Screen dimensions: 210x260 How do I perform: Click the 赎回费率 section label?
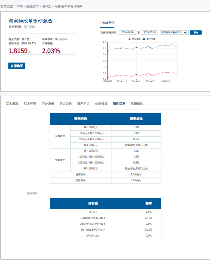(32, 193)
